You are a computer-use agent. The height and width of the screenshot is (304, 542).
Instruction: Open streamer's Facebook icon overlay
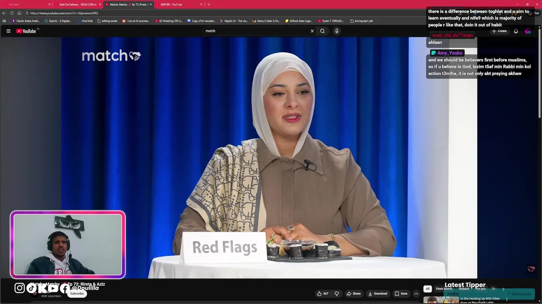(64, 288)
